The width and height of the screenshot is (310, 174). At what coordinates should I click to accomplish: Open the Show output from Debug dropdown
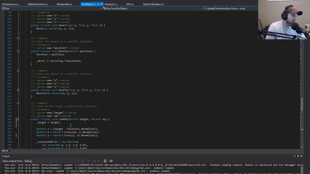54,161
